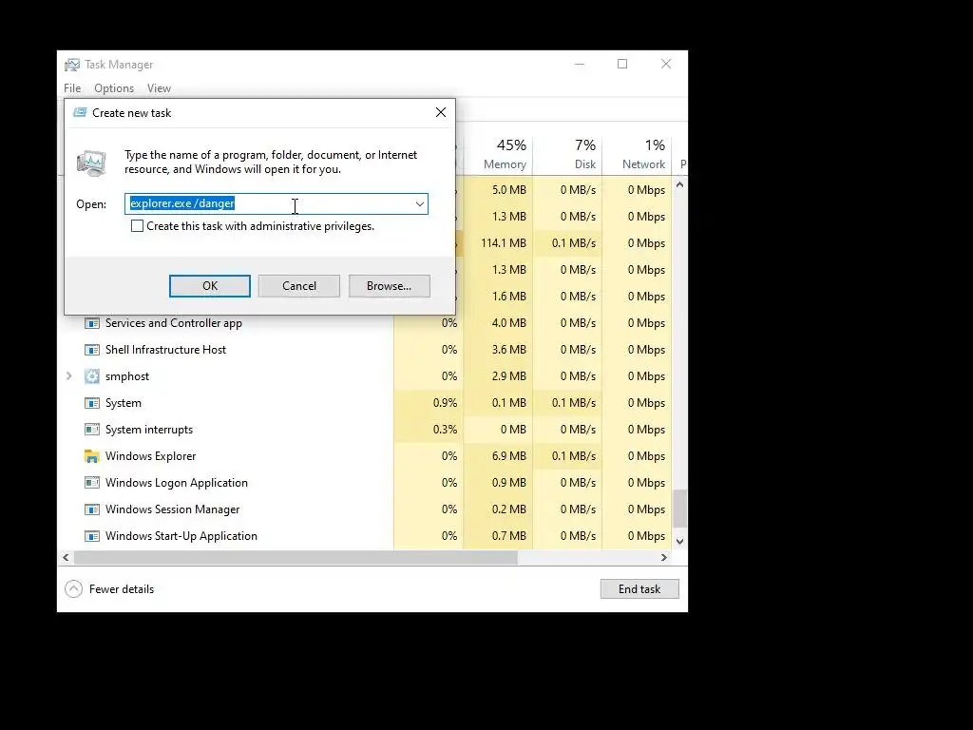Click the System interrupts icon
973x730 pixels.
pyautogui.click(x=92, y=430)
